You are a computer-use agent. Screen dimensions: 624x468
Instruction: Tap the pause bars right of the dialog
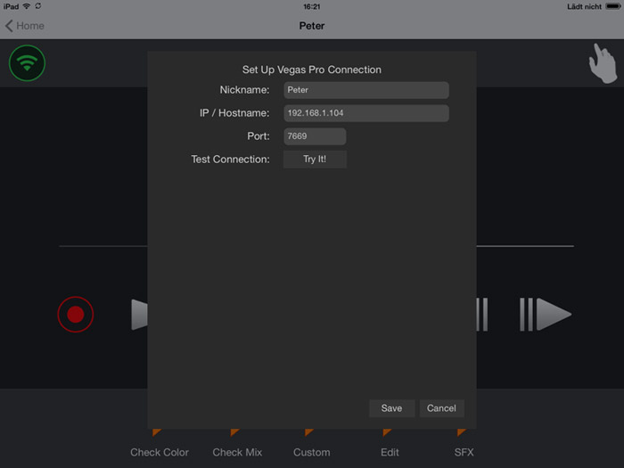[x=482, y=315]
